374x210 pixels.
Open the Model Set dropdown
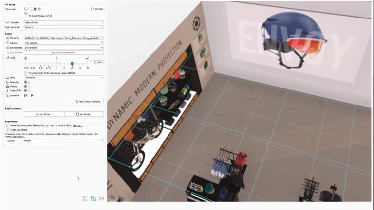coord(64,38)
